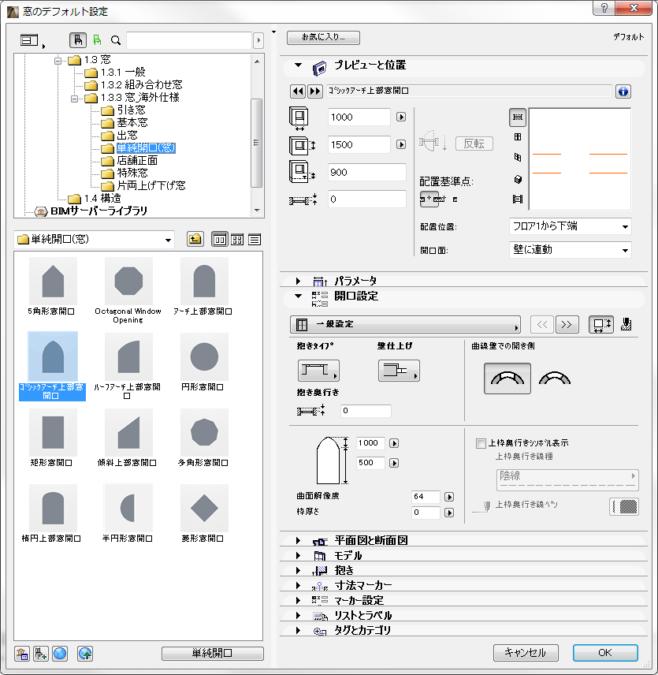Open the library manager icon

[21, 654]
